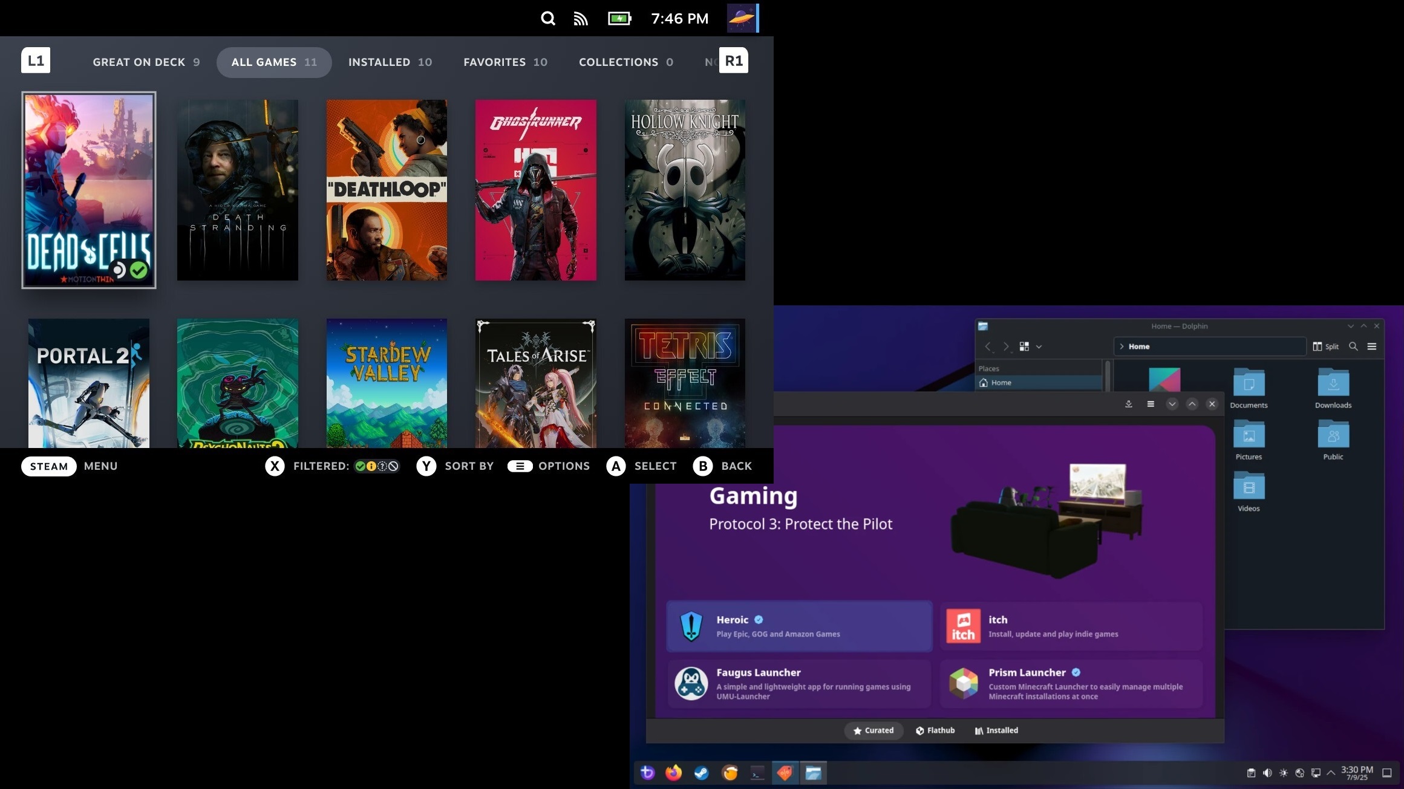Click the volume speaker icon in system tray
Viewport: 1404px width, 789px height.
coord(1268,773)
